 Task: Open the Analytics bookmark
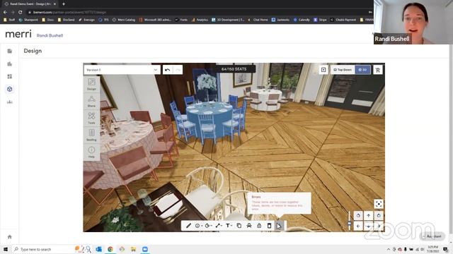[200, 20]
